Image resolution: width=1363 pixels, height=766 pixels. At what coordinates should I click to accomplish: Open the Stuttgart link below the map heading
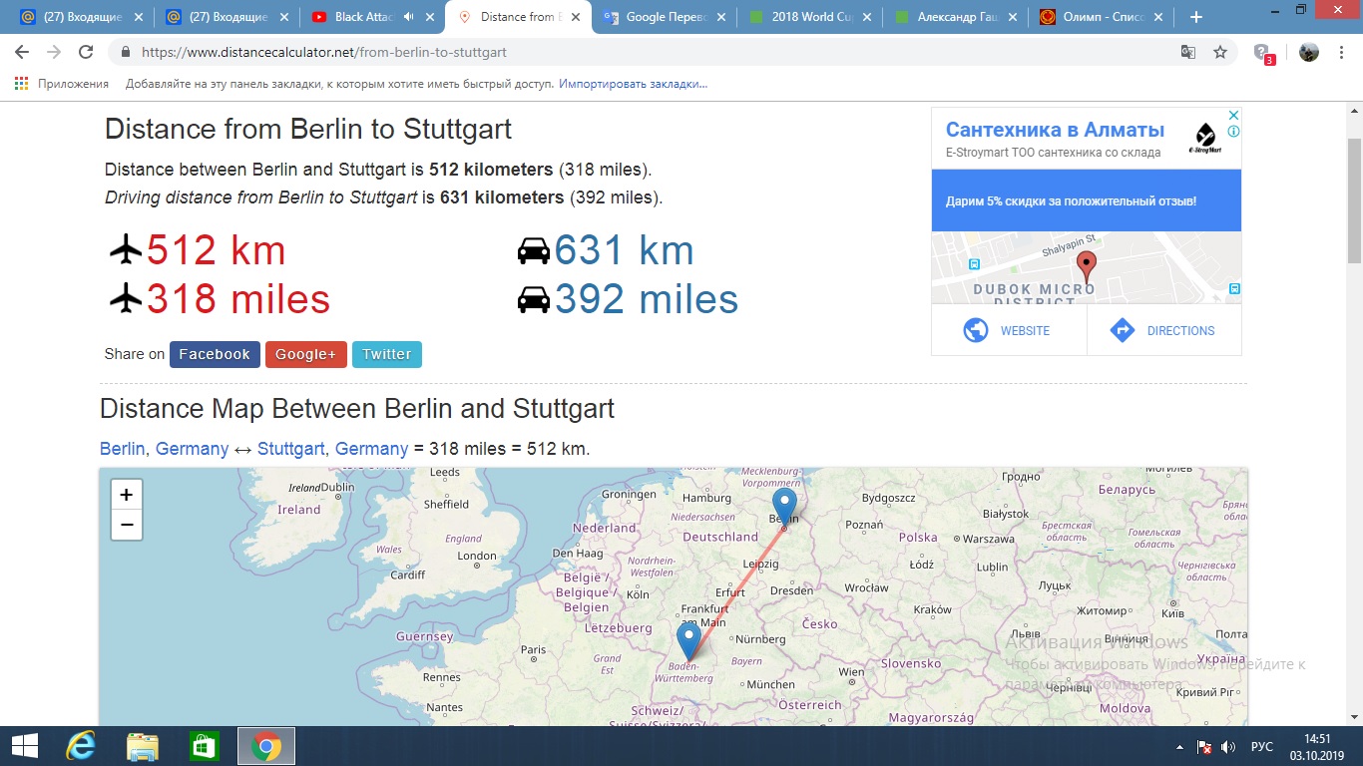(291, 449)
